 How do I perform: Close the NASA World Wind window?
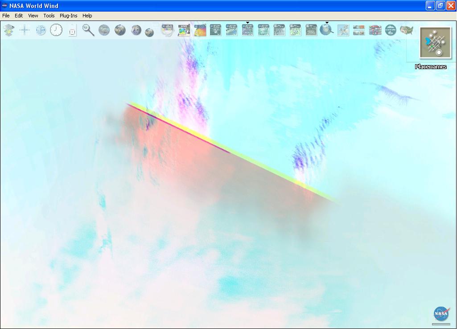[451, 5]
